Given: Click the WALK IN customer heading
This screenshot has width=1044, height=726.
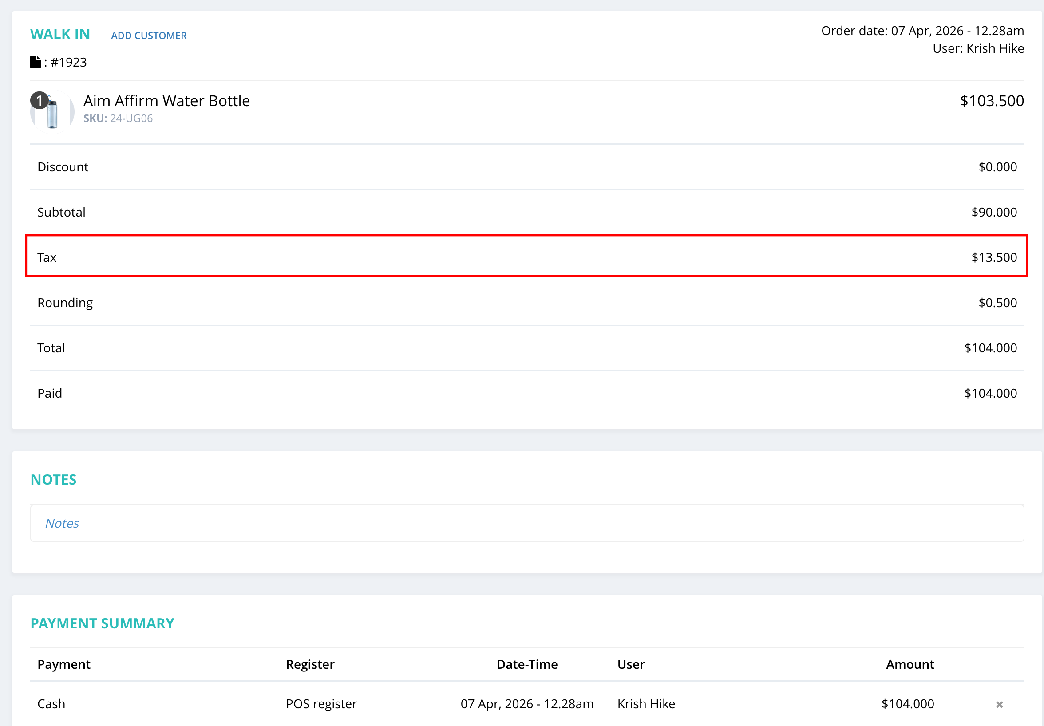Looking at the screenshot, I should [x=60, y=34].
